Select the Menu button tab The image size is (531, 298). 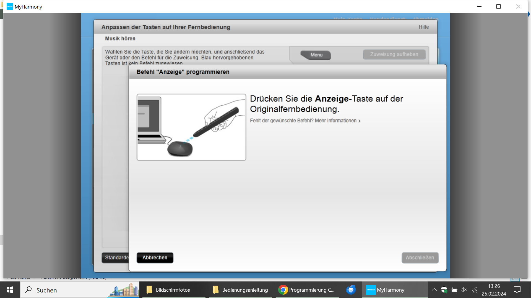[x=316, y=55]
